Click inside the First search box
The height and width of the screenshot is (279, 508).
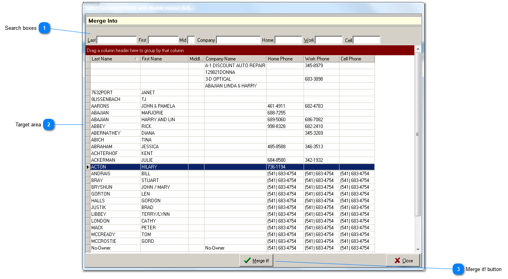tap(163, 39)
